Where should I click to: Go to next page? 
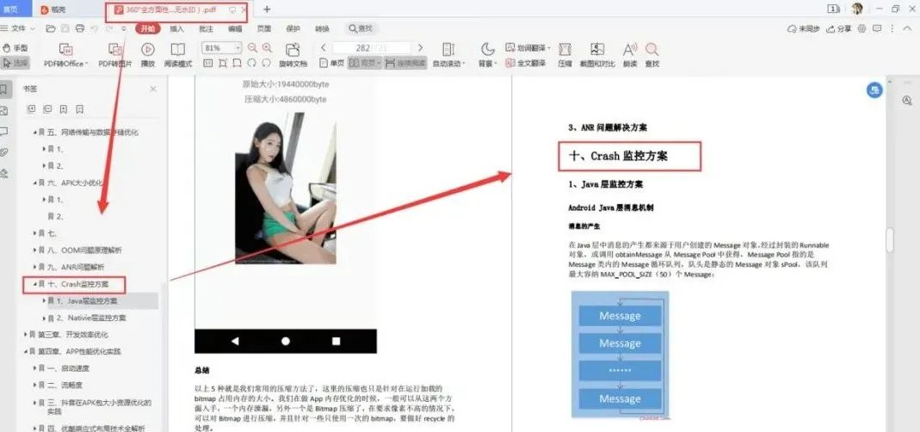(420, 47)
